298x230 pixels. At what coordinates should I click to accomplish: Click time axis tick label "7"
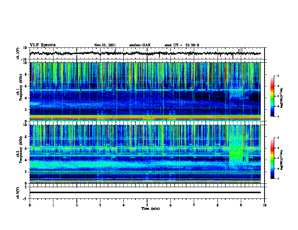click(x=194, y=205)
